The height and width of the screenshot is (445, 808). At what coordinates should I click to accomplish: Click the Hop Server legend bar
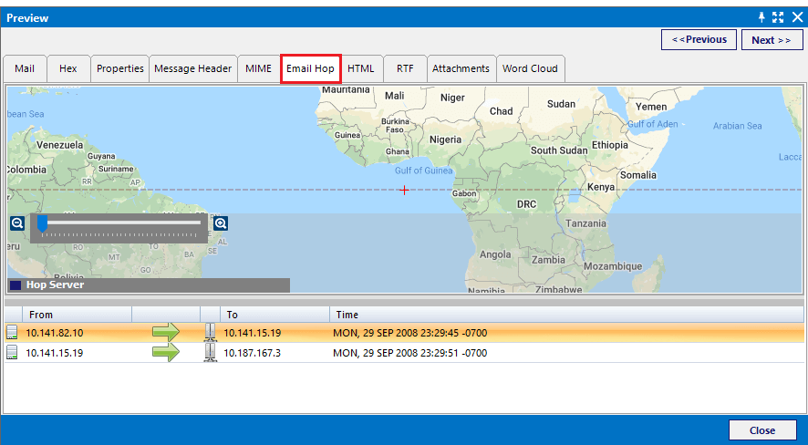(149, 285)
